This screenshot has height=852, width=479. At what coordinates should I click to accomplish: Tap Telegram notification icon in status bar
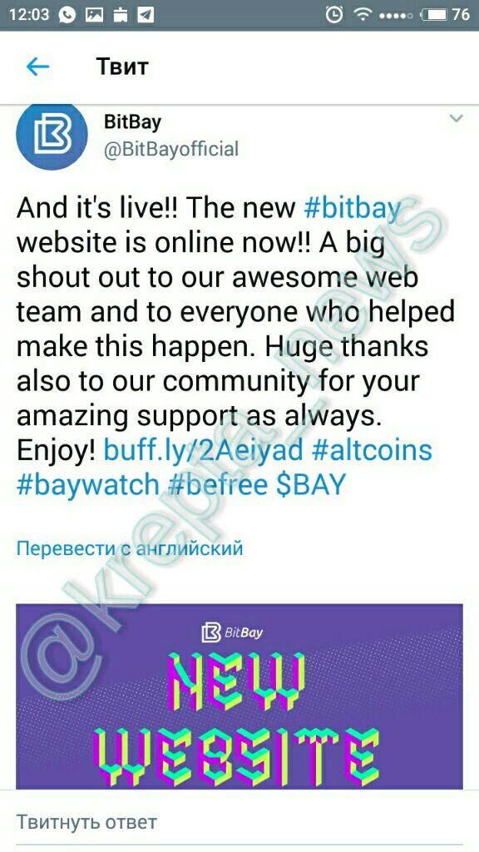[146, 14]
